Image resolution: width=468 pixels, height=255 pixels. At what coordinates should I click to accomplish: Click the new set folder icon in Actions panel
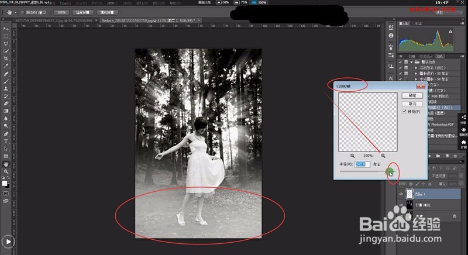click(438, 156)
